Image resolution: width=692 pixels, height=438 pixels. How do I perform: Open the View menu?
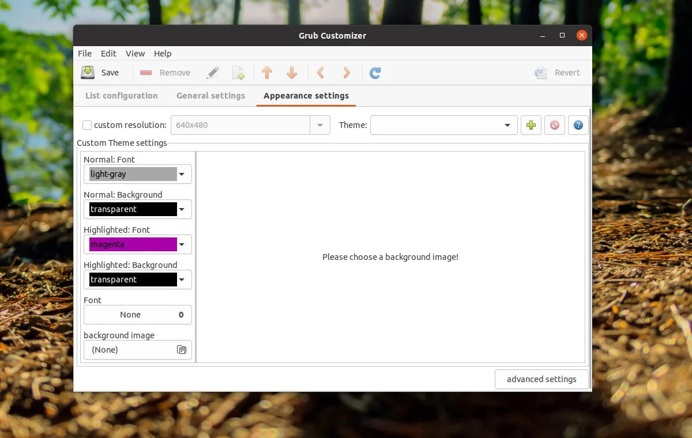[x=136, y=54]
